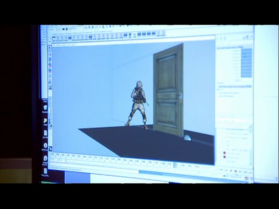
Task: Open the menu set dropdown at top left
Action: point(53,29)
